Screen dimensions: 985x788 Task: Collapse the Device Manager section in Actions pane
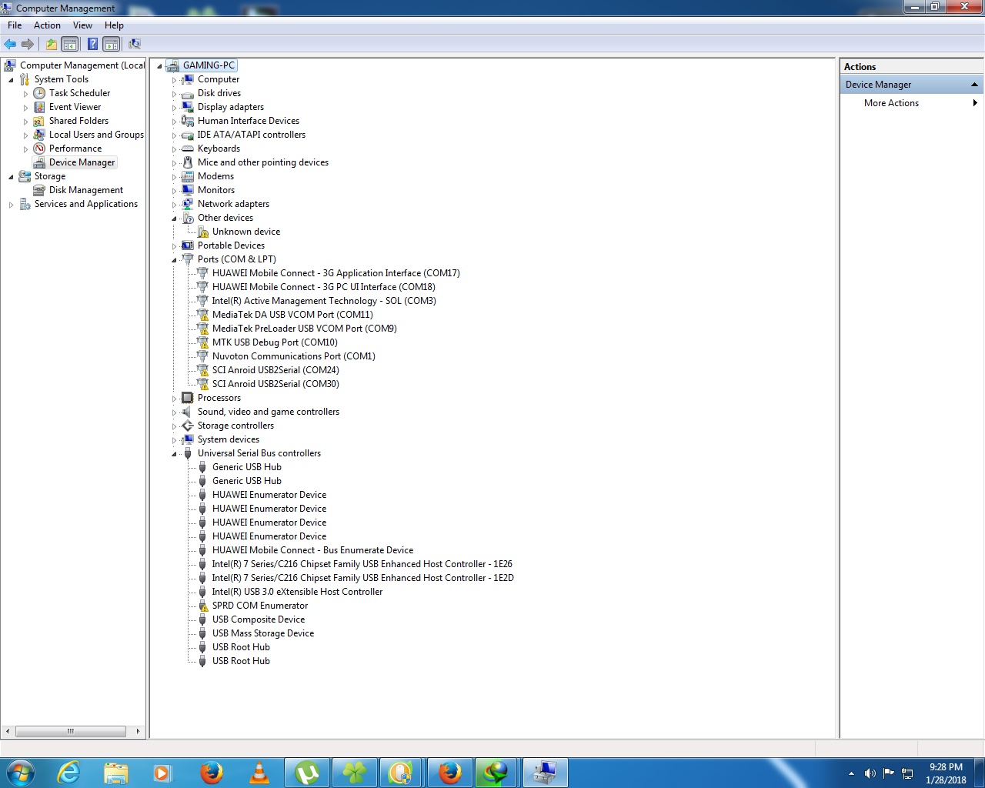coord(974,85)
